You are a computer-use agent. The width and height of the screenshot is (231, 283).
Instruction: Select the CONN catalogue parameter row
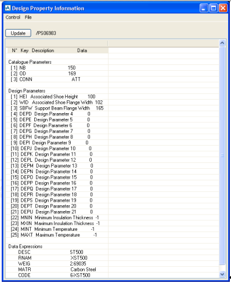57,79
